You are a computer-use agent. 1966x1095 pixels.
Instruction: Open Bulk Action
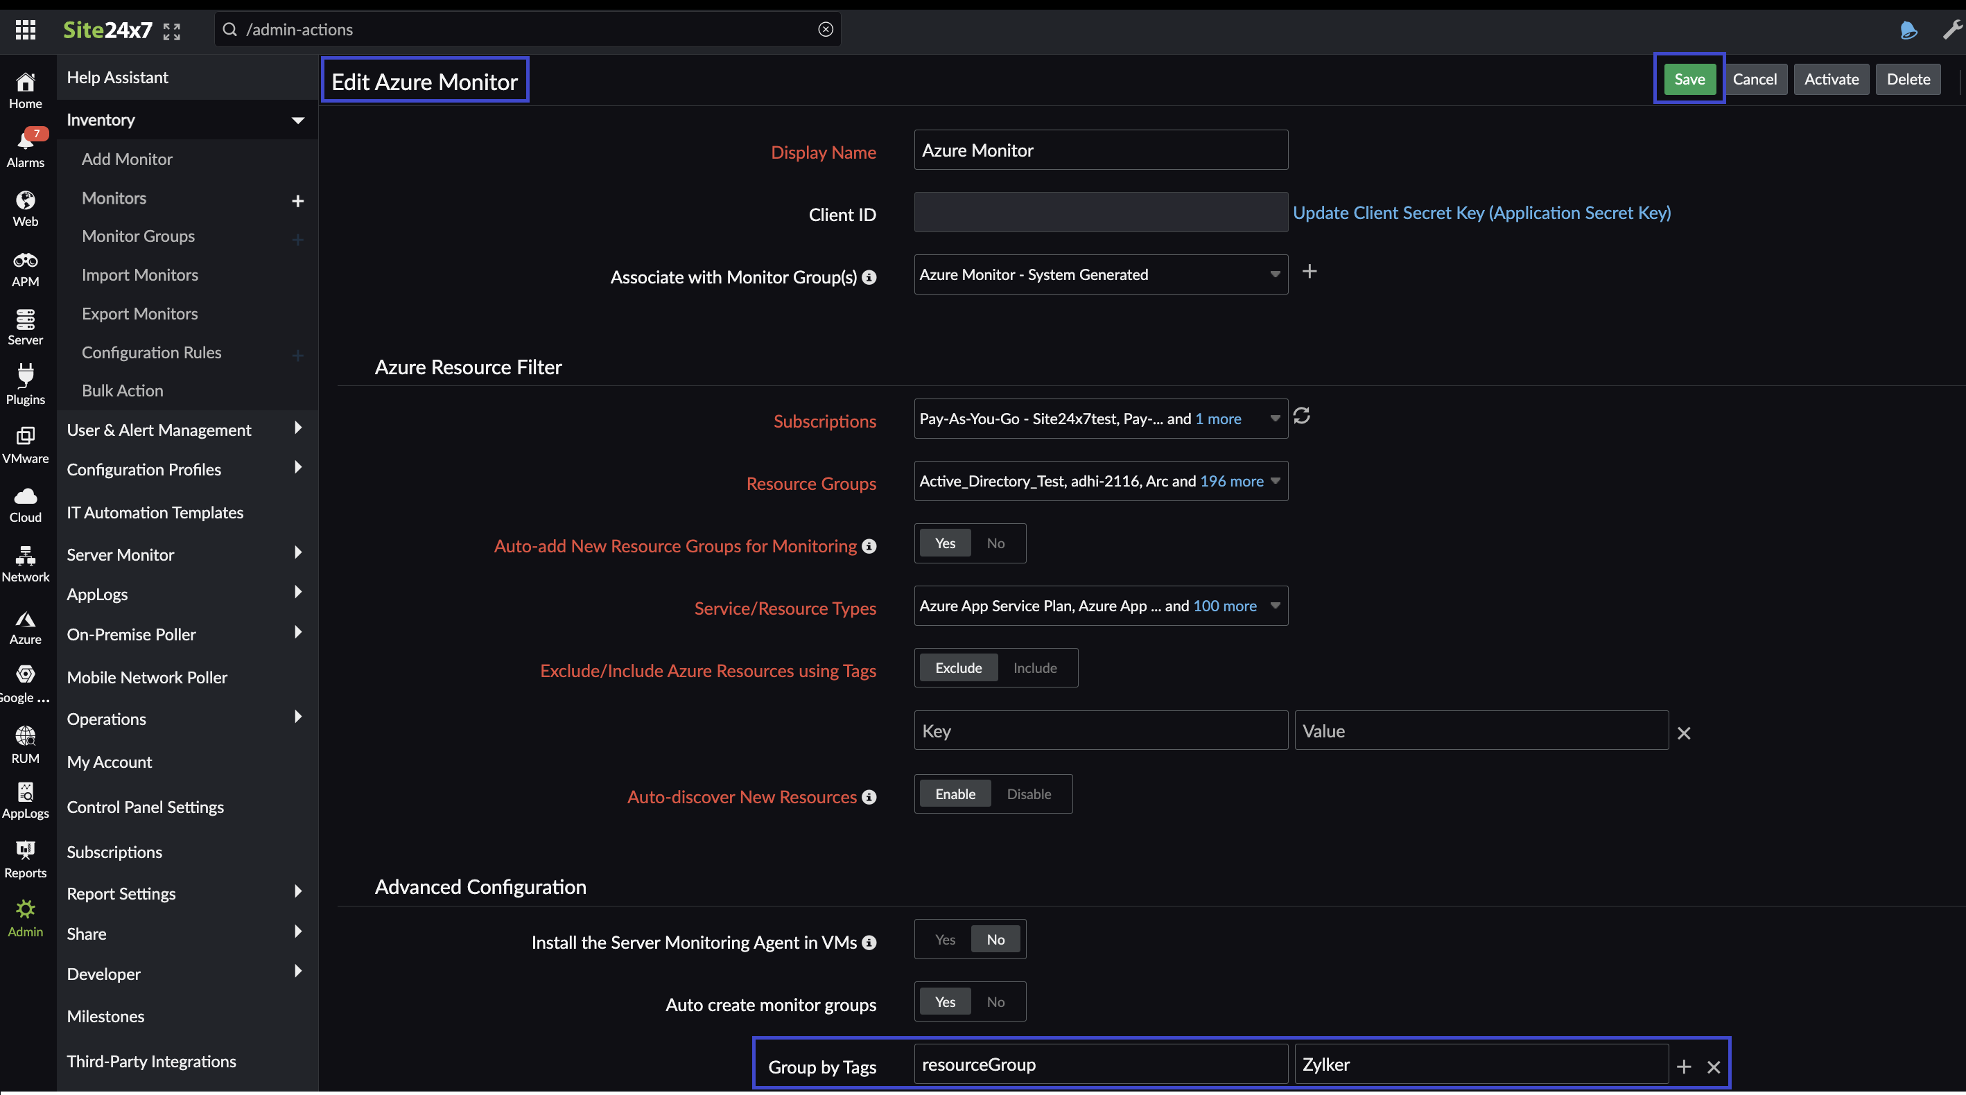pyautogui.click(x=122, y=391)
